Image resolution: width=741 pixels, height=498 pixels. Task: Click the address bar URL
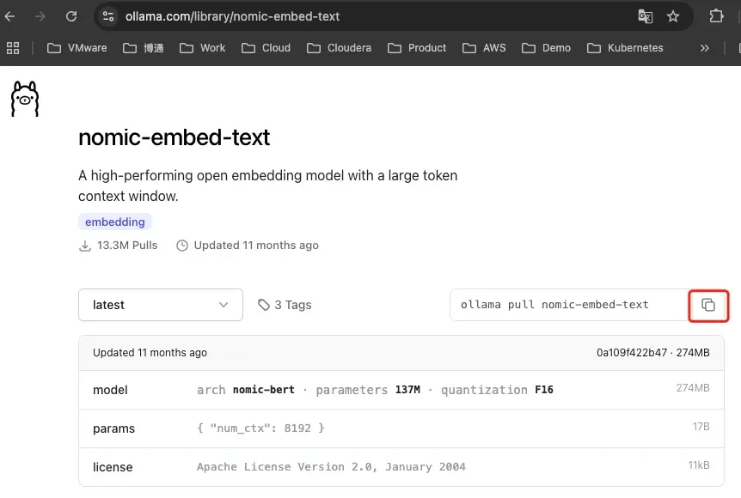click(x=232, y=16)
